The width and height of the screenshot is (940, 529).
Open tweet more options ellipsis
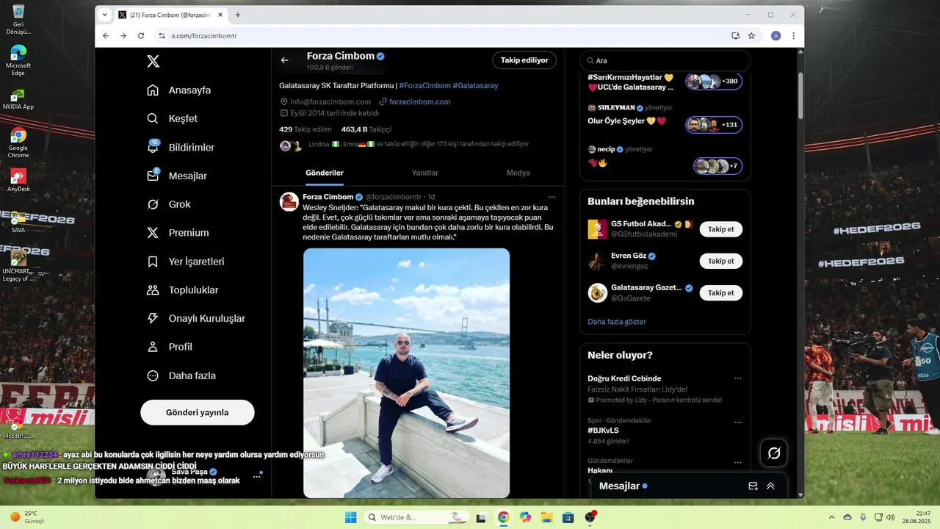(x=552, y=197)
